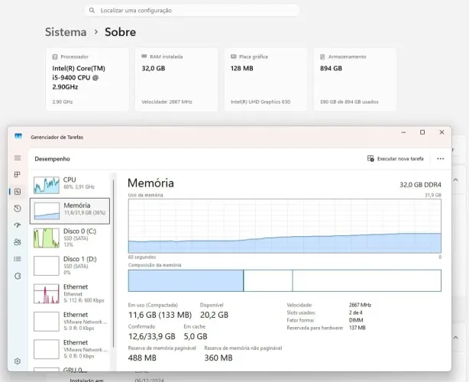Open Task Manager hamburger navigation menu

tap(18, 158)
